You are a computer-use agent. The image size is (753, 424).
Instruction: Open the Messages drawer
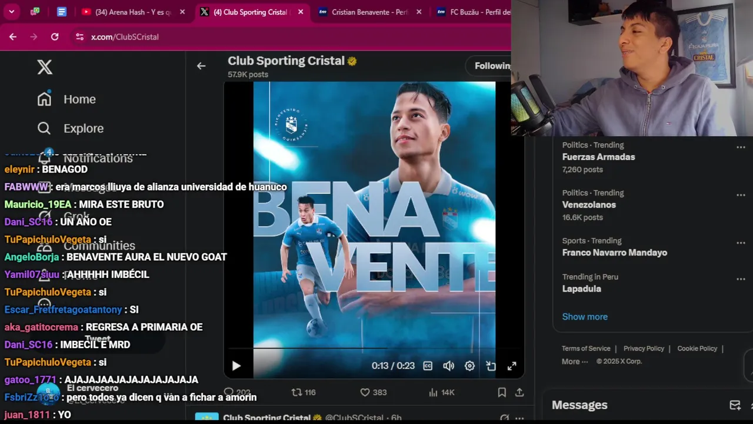[x=579, y=405]
